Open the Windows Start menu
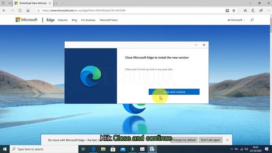The height and width of the screenshot is (153, 272). coord(5,149)
